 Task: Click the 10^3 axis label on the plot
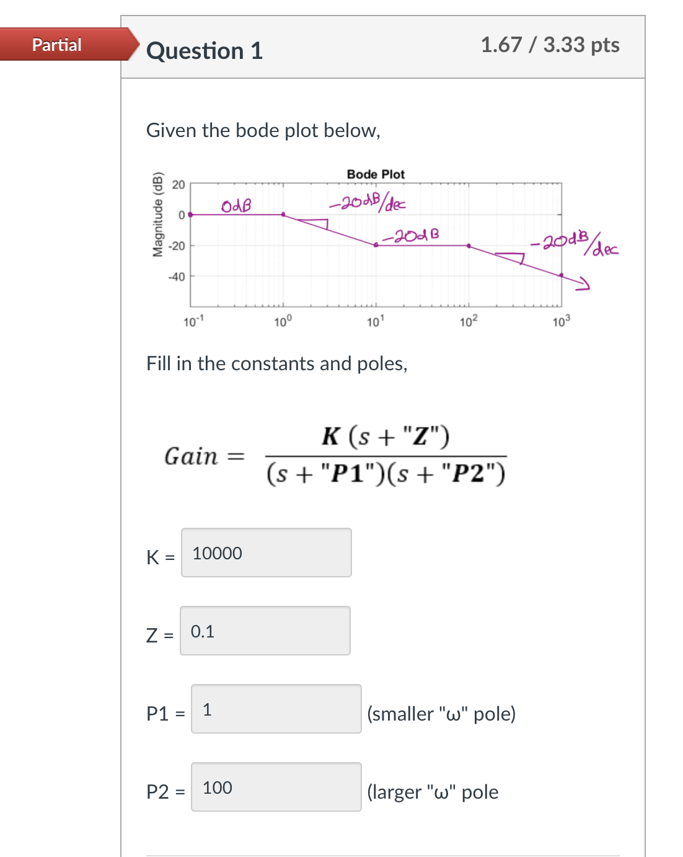point(561,322)
